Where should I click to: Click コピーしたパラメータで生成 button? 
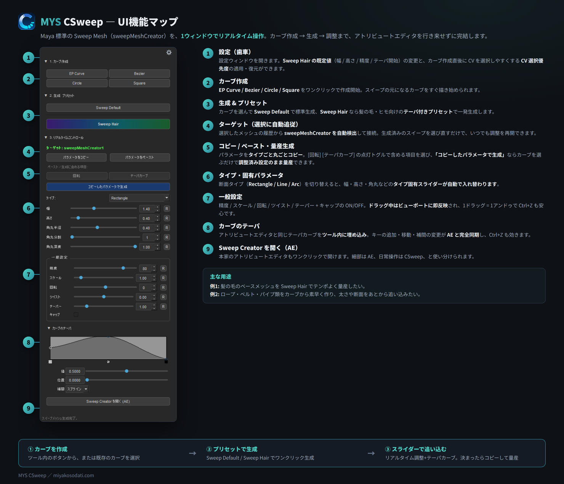click(108, 187)
